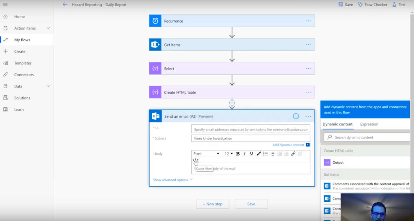This screenshot has height=221, width=414.
Task: Click the New step button
Action: [x=213, y=204]
